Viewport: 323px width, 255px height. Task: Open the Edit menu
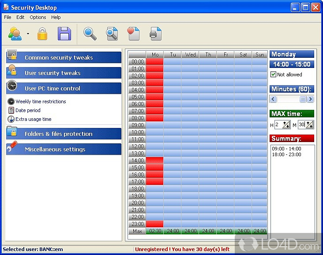click(20, 17)
